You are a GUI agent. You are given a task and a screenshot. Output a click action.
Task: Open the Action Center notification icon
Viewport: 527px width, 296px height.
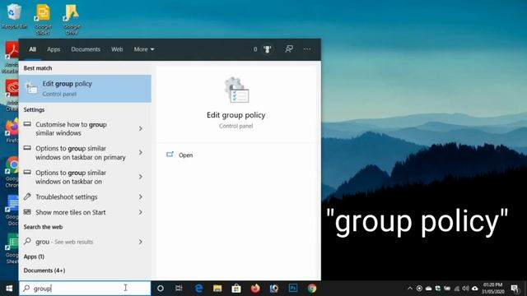point(515,289)
